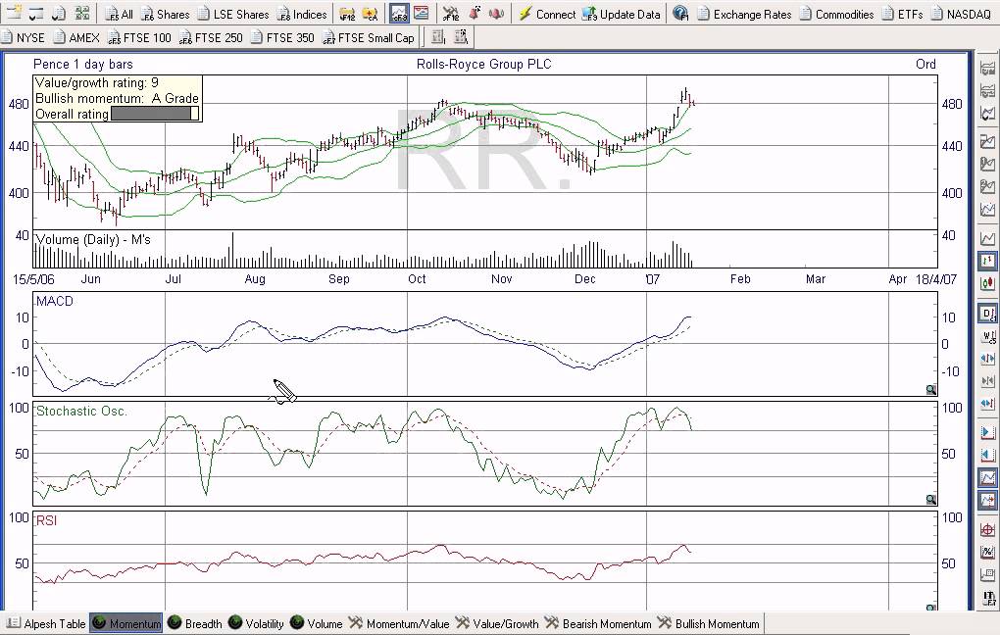The height and width of the screenshot is (635, 1000).
Task: Open the NASDAQ list
Action: coord(961,14)
